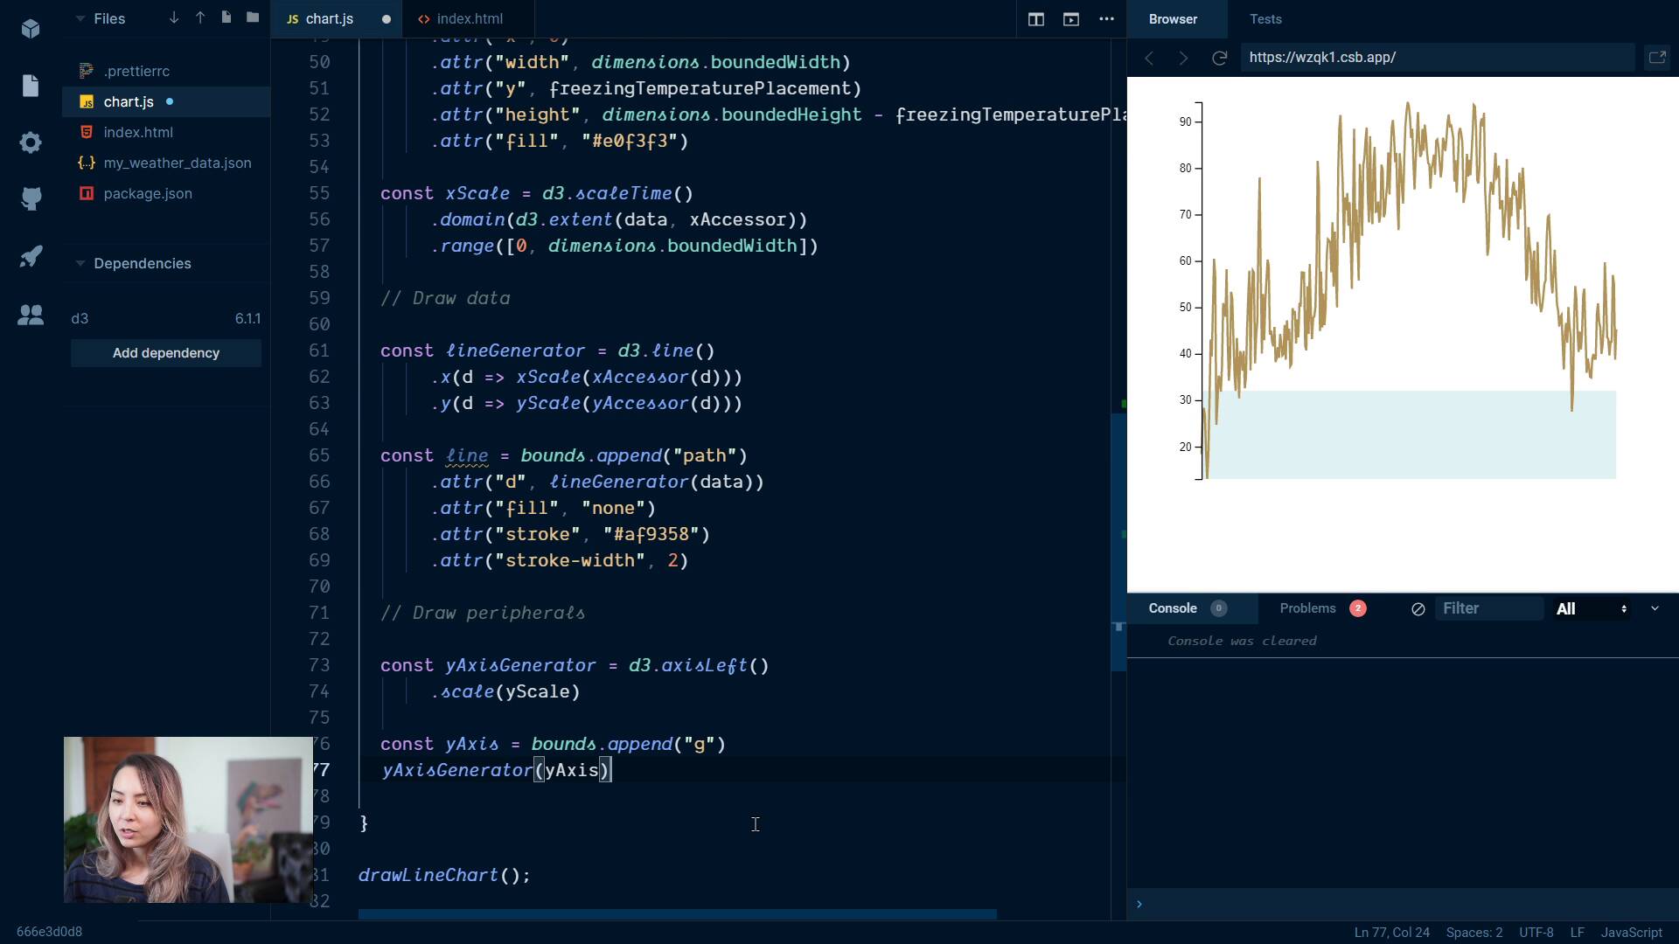Collapse the console panel chevron
This screenshot has width=1679, height=944.
click(1655, 608)
